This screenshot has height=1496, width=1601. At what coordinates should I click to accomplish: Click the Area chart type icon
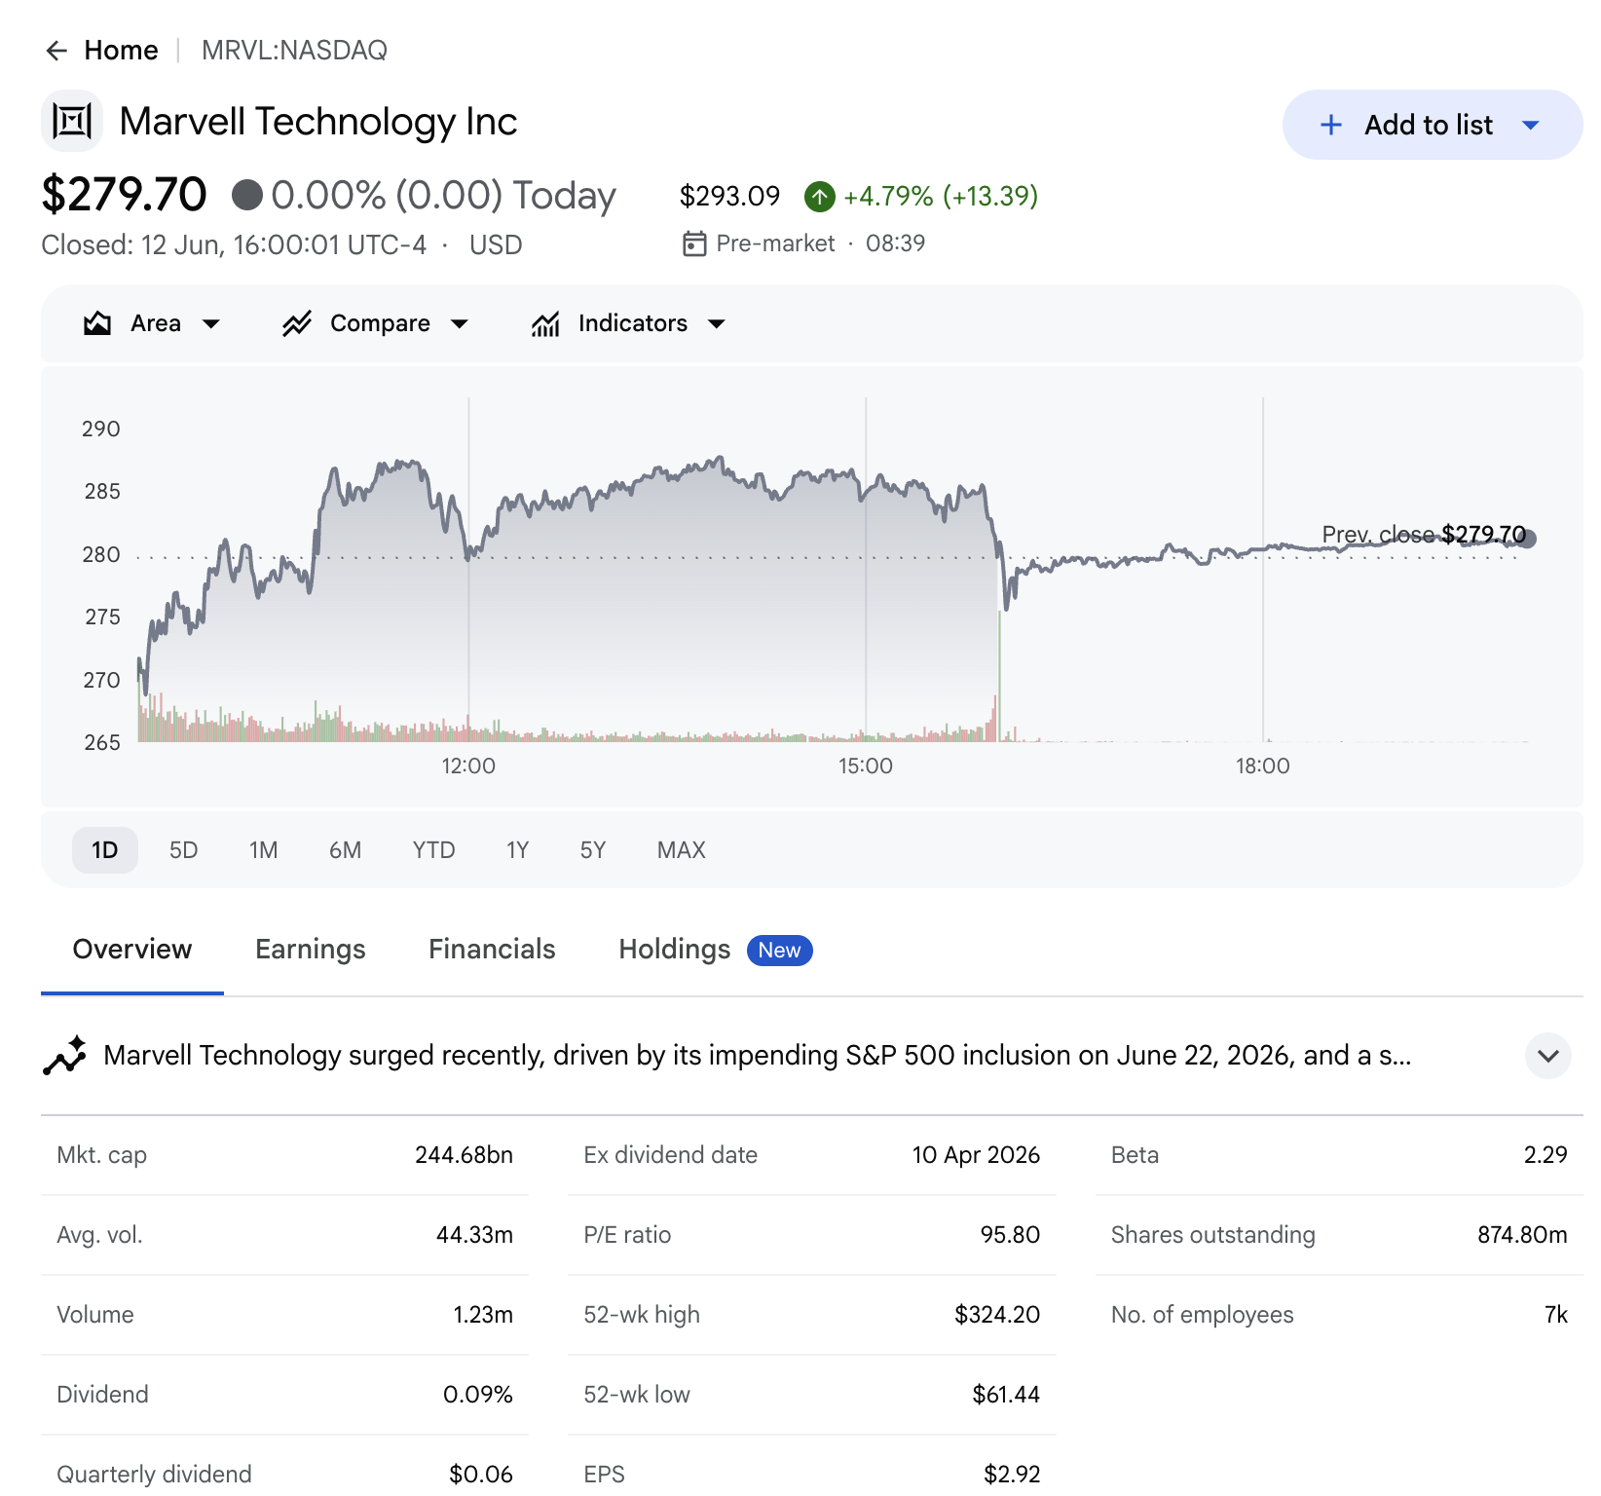pyautogui.click(x=97, y=323)
